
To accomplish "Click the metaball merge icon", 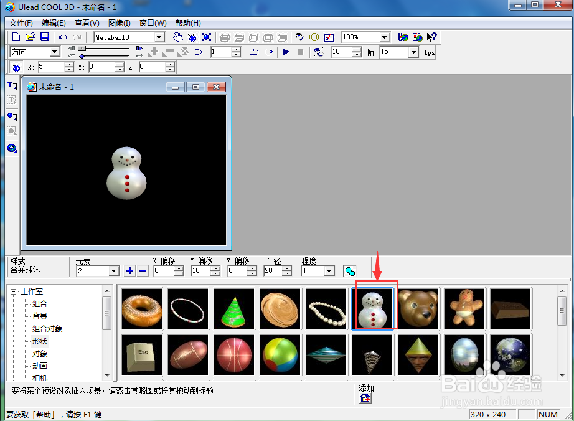I will click(350, 272).
